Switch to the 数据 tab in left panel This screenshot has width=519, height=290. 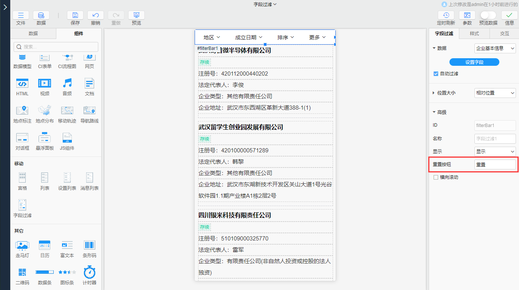point(33,34)
